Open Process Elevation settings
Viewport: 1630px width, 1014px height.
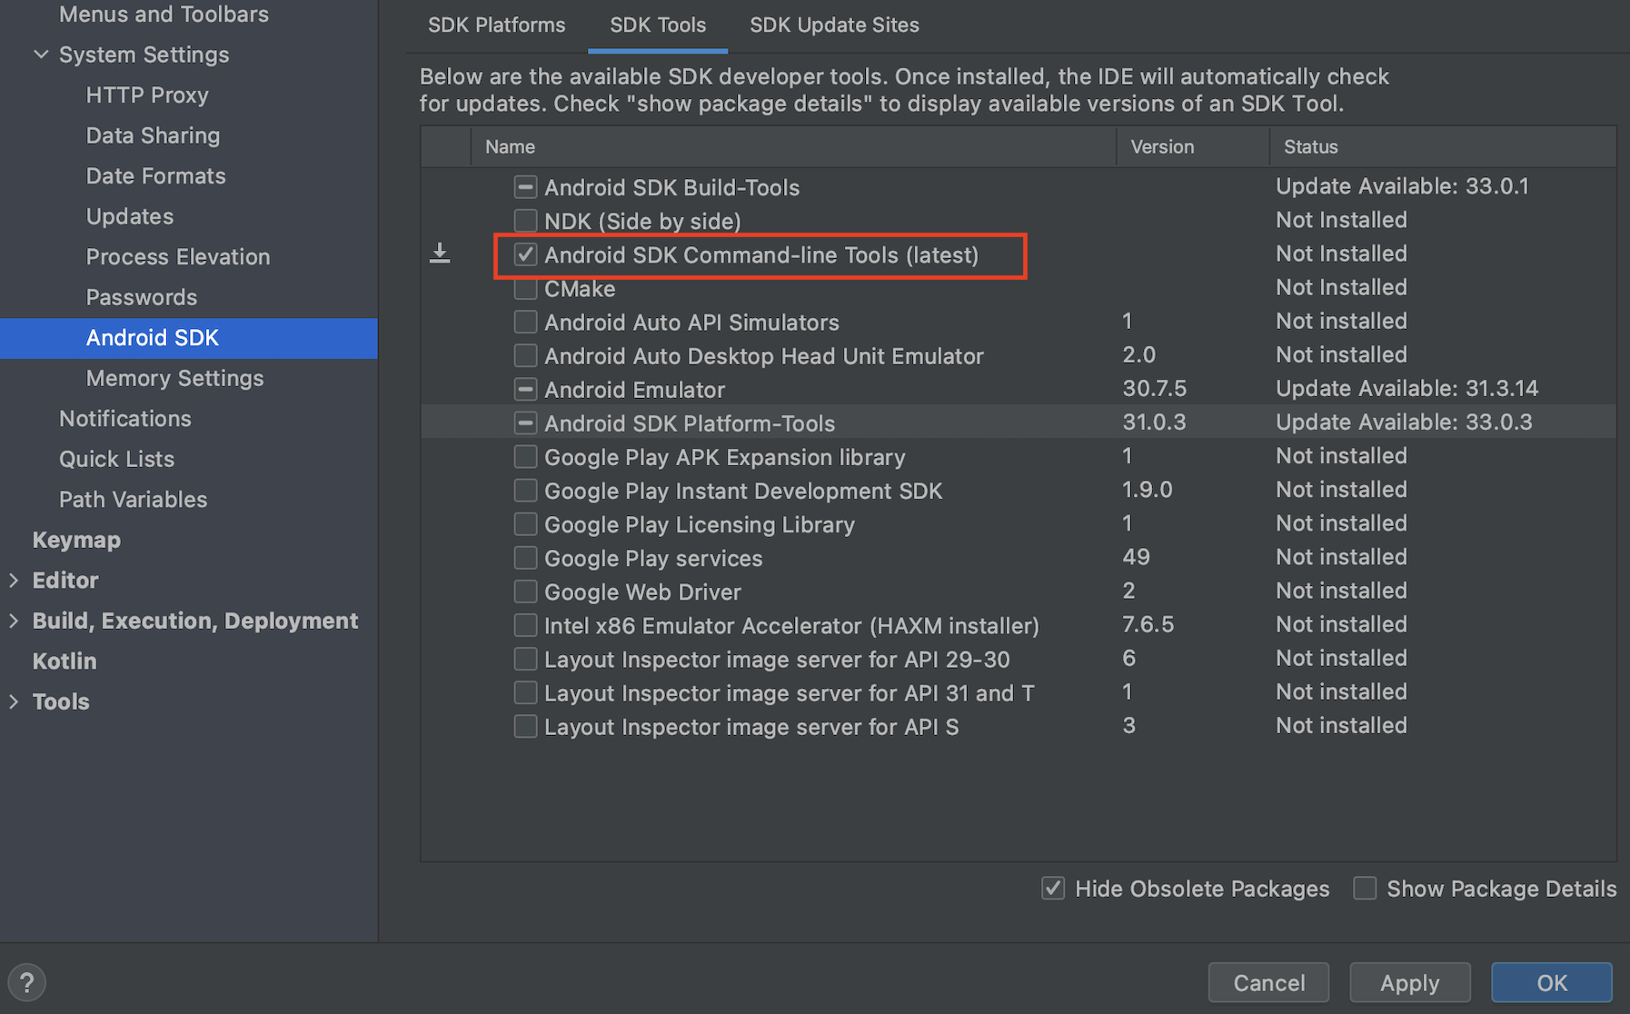178,256
